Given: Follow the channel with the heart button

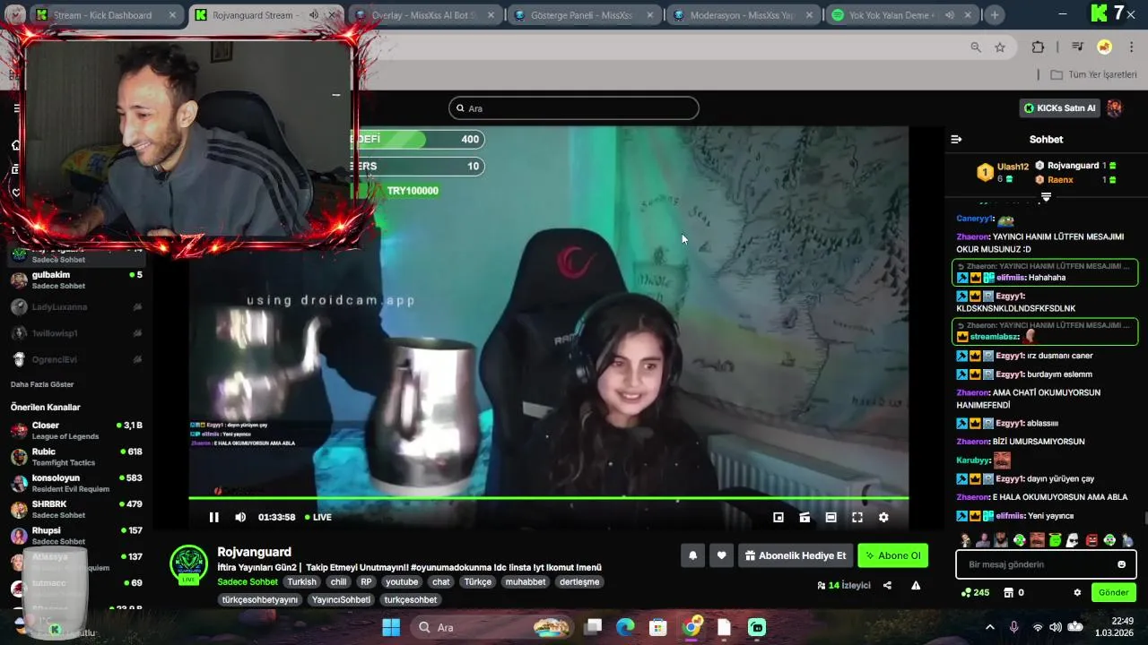Looking at the screenshot, I should click(721, 555).
